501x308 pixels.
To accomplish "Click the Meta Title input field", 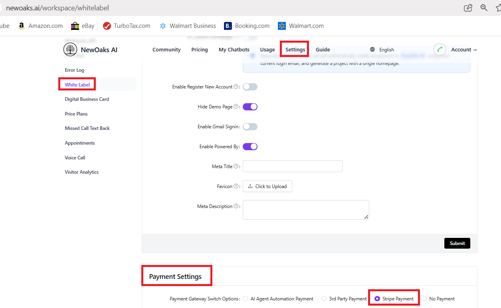I will (x=292, y=166).
